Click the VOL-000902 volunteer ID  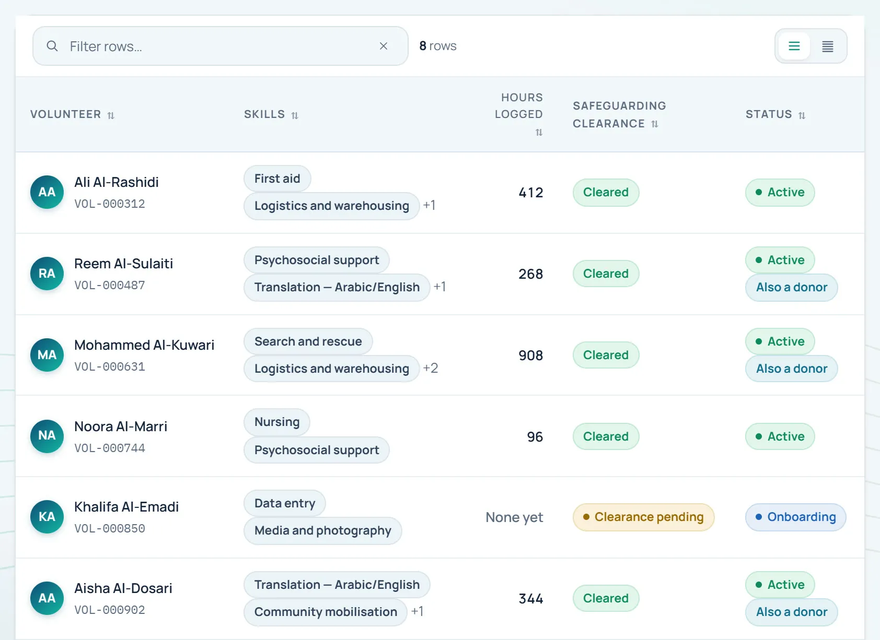click(110, 610)
